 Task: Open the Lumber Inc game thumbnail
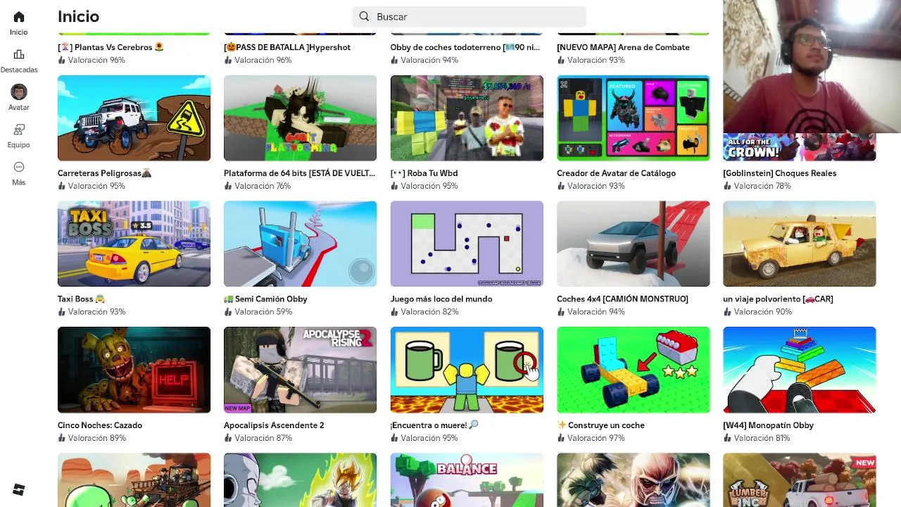click(799, 480)
